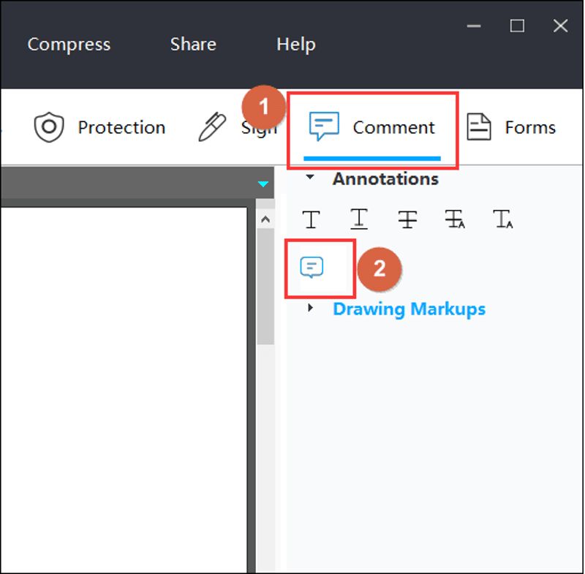Click the Protection shield icon
The image size is (585, 574).
(49, 126)
